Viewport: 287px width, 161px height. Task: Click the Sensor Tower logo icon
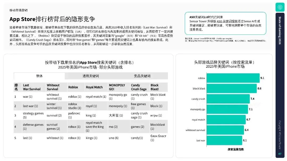[x=280, y=7]
